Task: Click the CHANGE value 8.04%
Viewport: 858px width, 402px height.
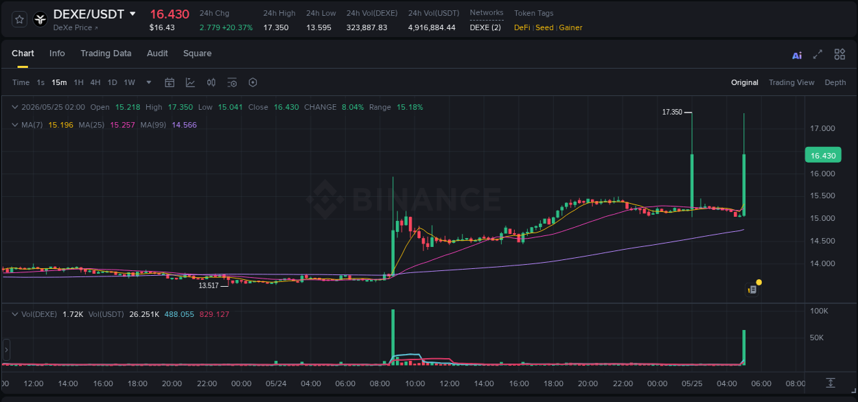Action: coord(353,107)
